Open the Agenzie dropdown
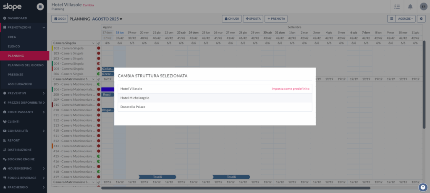Screen dimensions: 430x193 (x=406, y=19)
